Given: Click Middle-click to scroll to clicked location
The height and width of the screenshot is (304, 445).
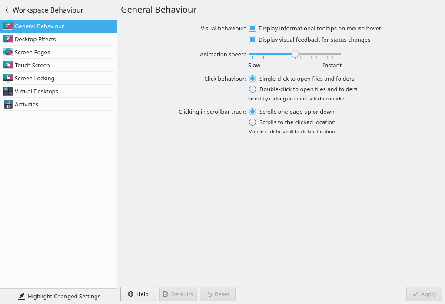Looking at the screenshot, I should (x=292, y=132).
